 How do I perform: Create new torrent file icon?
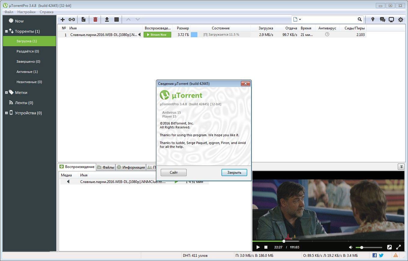tap(84, 19)
